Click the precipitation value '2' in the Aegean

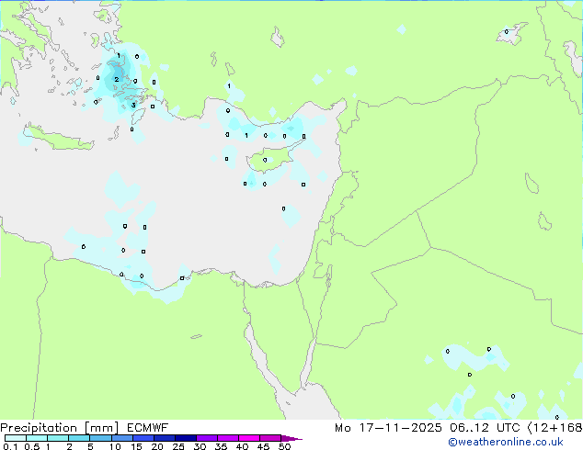[x=117, y=80]
